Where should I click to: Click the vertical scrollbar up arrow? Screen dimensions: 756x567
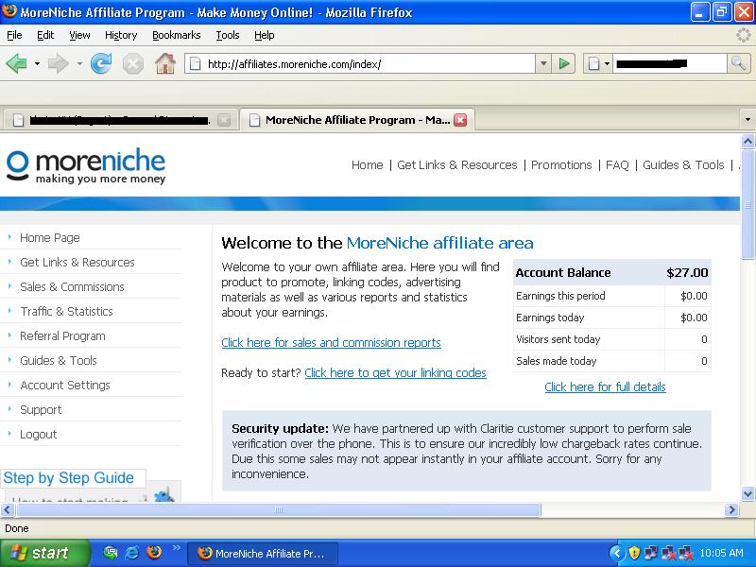click(x=747, y=141)
